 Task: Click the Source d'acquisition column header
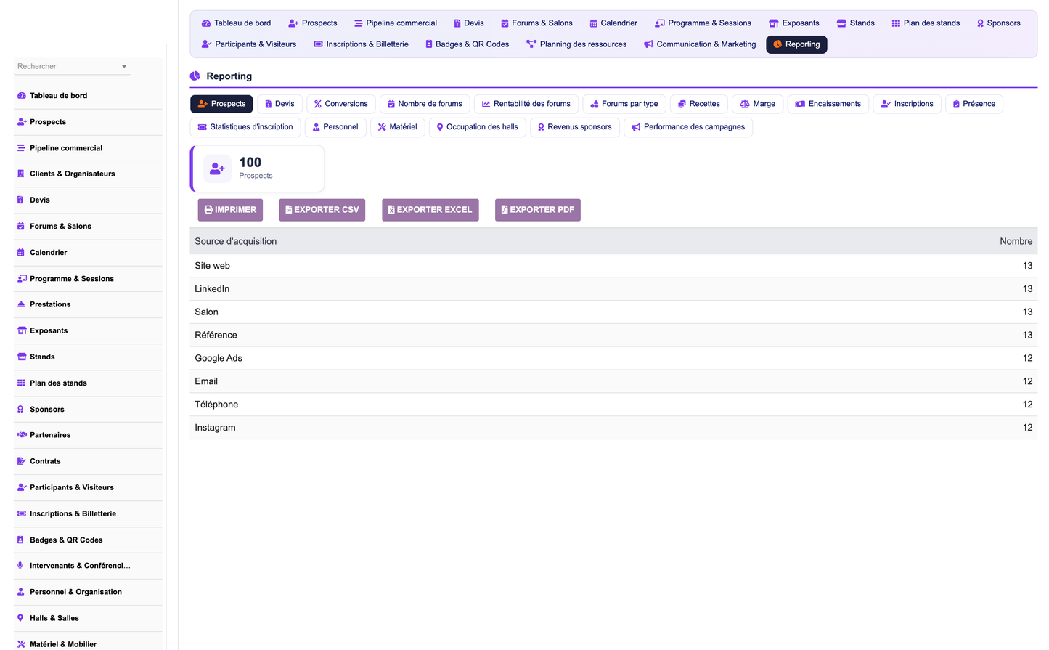(235, 242)
